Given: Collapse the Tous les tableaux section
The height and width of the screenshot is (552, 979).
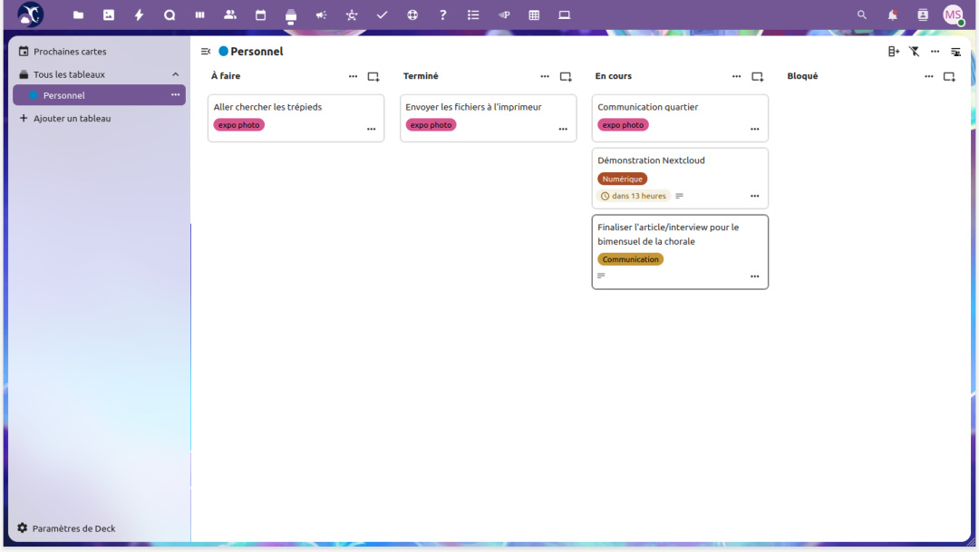Looking at the screenshot, I should pyautogui.click(x=175, y=74).
